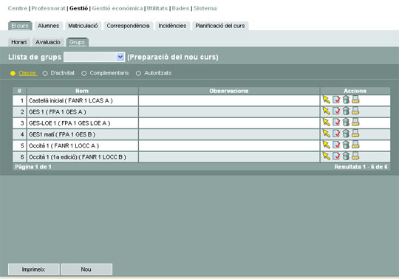Click the trash icon for Occità 1 (1a edició)
Screen dimensions: 399x279
click(346, 156)
